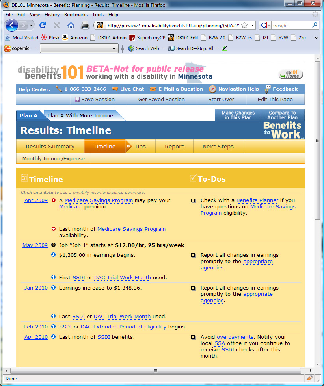Open the URL bar history dropdown
This screenshot has height=386, width=324.
coord(252,25)
